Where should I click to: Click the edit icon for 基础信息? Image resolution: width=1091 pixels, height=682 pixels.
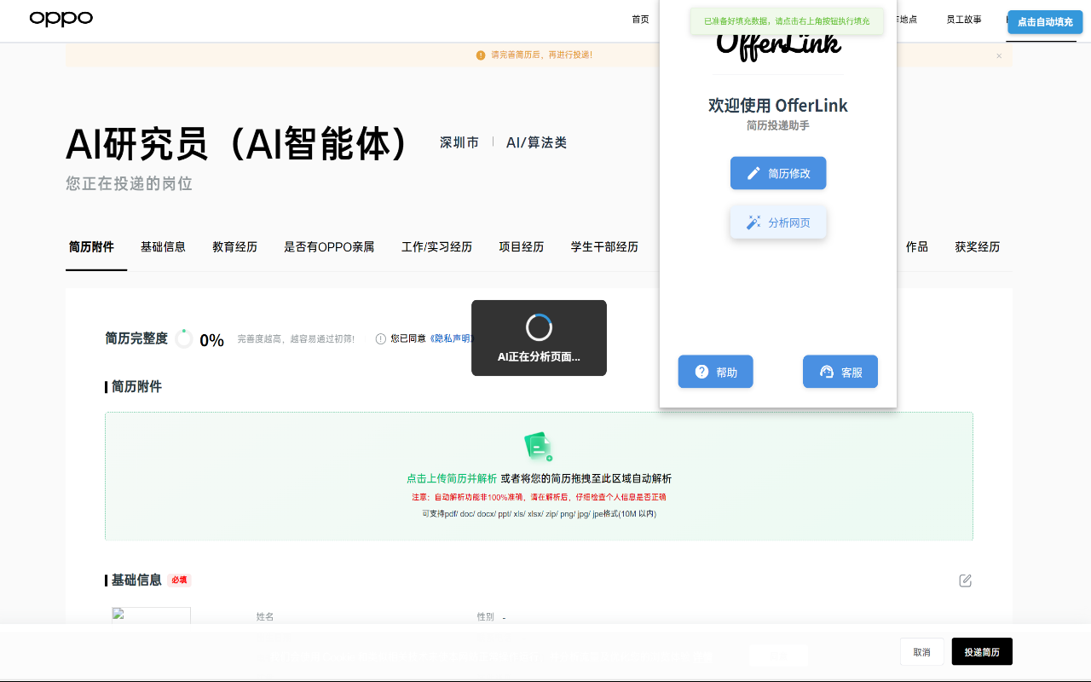click(965, 581)
